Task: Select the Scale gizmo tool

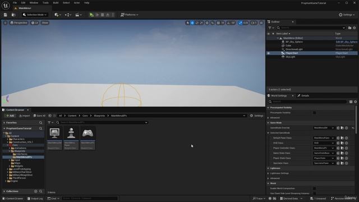Action: [x=201, y=23]
